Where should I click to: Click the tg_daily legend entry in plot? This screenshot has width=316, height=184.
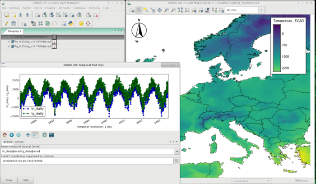tap(33, 114)
